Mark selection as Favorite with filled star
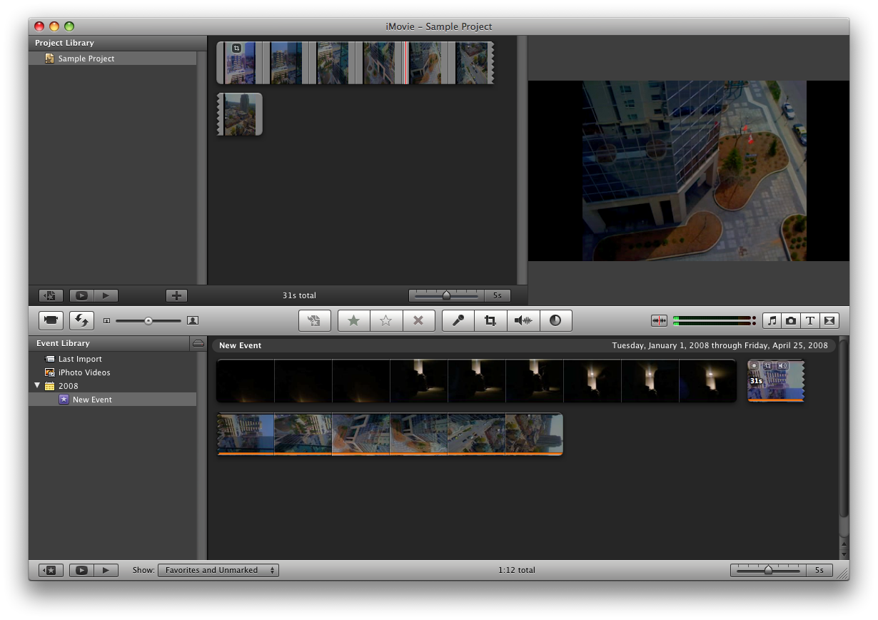The height and width of the screenshot is (620, 878). tap(353, 320)
